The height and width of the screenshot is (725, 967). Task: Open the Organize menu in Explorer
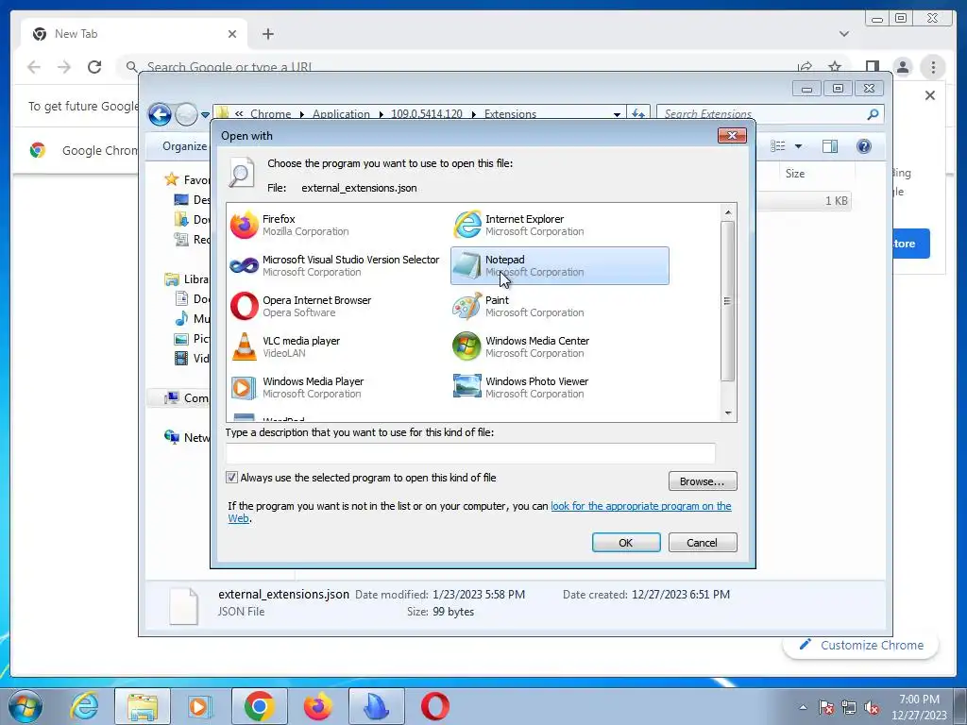[184, 146]
